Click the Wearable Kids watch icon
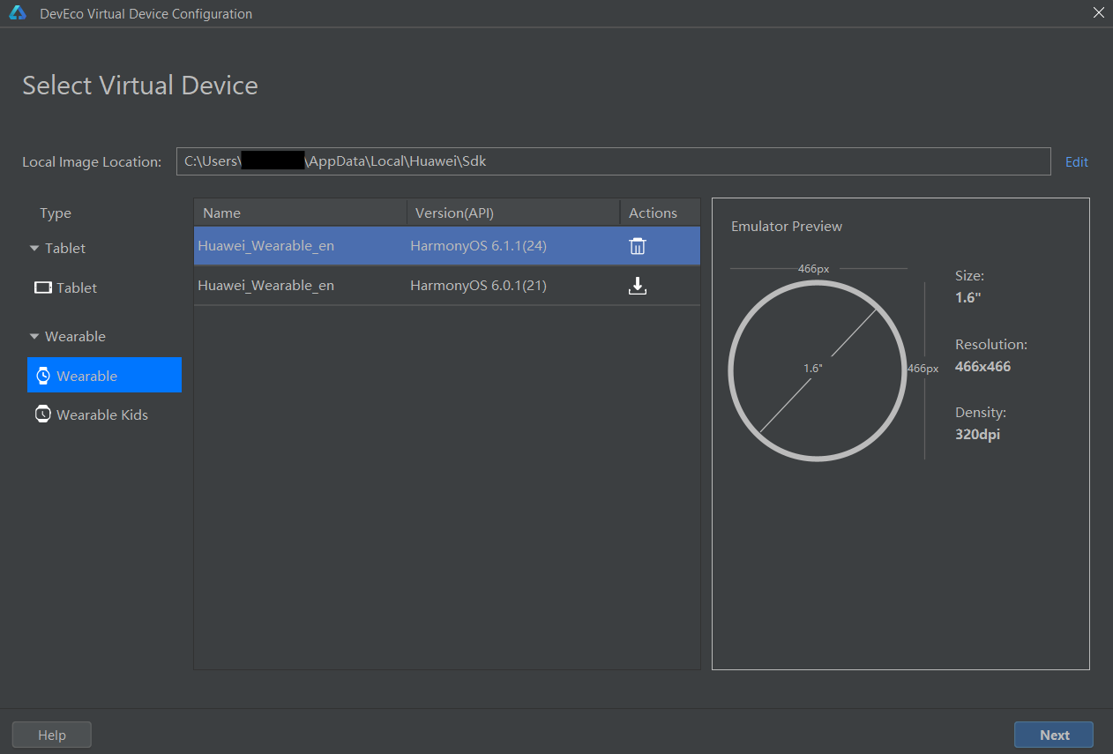 (x=43, y=414)
